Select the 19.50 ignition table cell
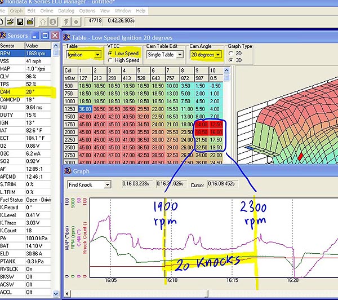 [x=216, y=147]
